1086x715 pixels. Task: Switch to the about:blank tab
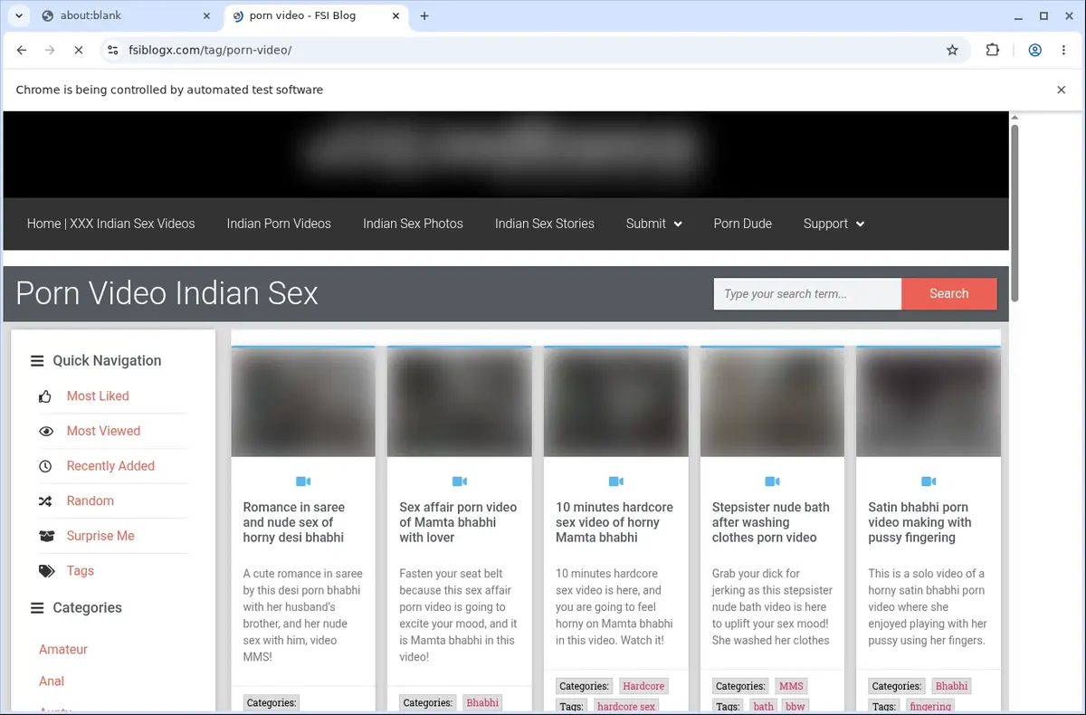click(125, 15)
